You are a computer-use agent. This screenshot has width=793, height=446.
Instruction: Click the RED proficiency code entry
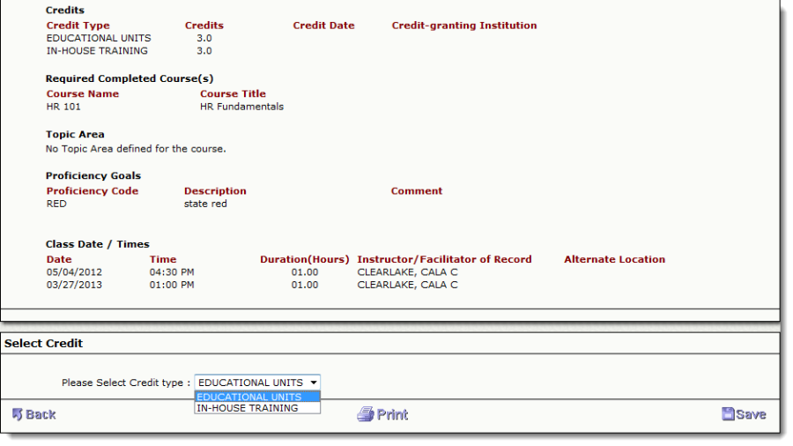coord(56,204)
